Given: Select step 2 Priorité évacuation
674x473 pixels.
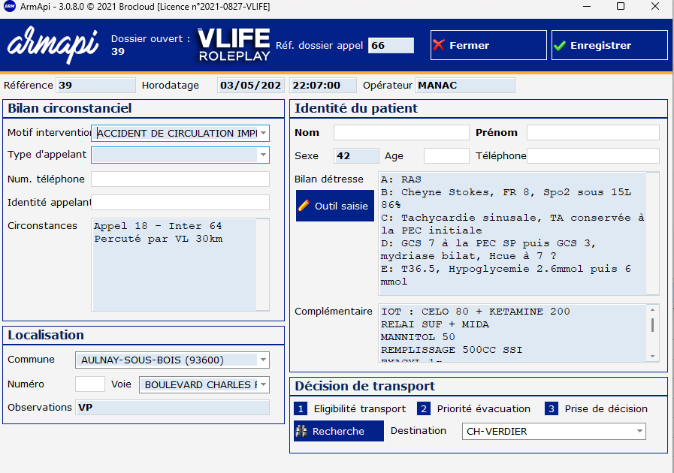Looking at the screenshot, I should tap(423, 408).
